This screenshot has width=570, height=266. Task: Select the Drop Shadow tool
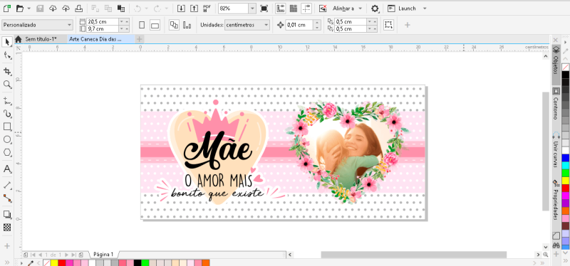pos(7,214)
